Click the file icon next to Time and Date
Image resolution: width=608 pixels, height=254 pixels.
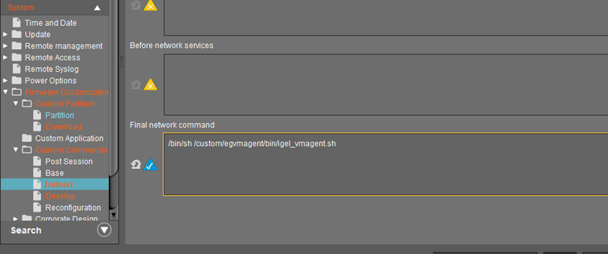pos(17,23)
